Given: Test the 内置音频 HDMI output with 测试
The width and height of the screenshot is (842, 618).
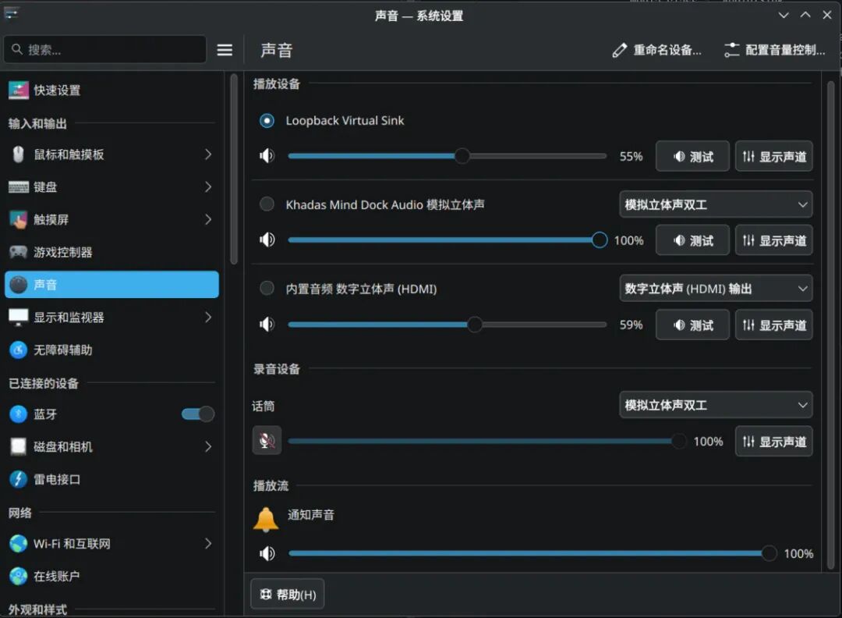Looking at the screenshot, I should pos(692,325).
